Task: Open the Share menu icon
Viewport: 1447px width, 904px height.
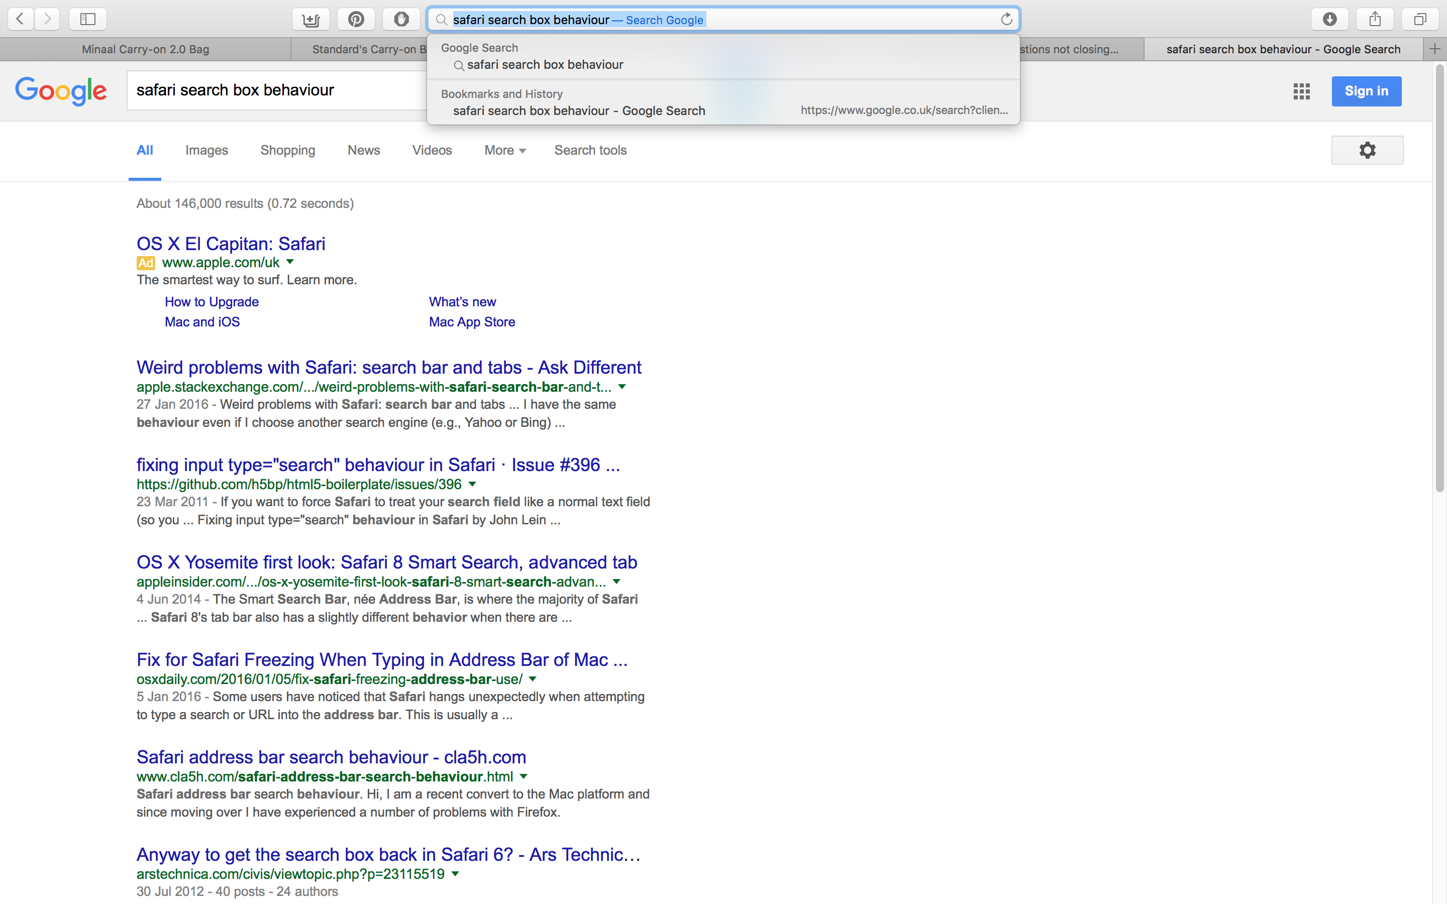Action: [x=1375, y=19]
